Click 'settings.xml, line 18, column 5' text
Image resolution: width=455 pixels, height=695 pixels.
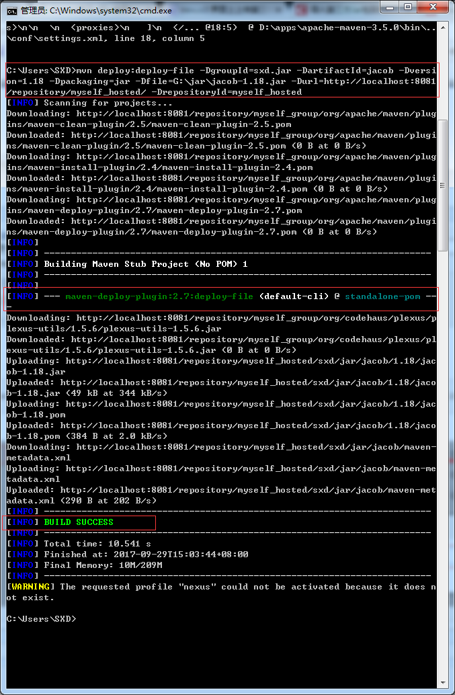click(x=122, y=38)
